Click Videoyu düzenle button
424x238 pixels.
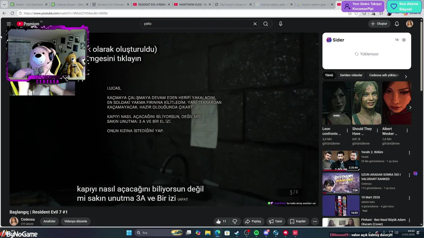coord(76,221)
